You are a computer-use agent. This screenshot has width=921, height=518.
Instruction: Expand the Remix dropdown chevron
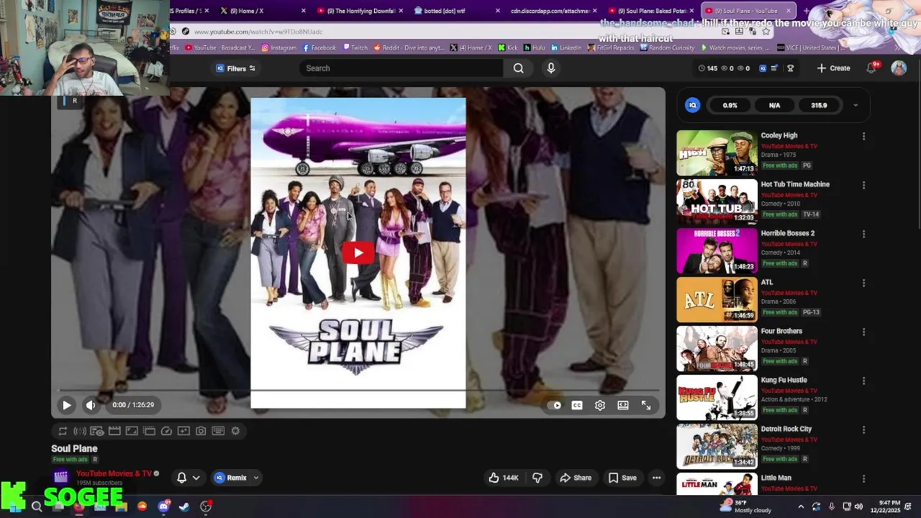(255, 478)
